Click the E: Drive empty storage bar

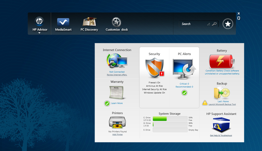(170, 130)
